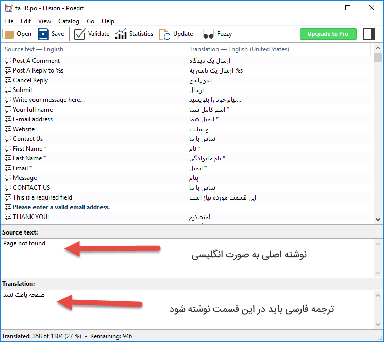Open the View menu
Image resolution: width=384 pixels, height=342 pixels.
pyautogui.click(x=44, y=21)
